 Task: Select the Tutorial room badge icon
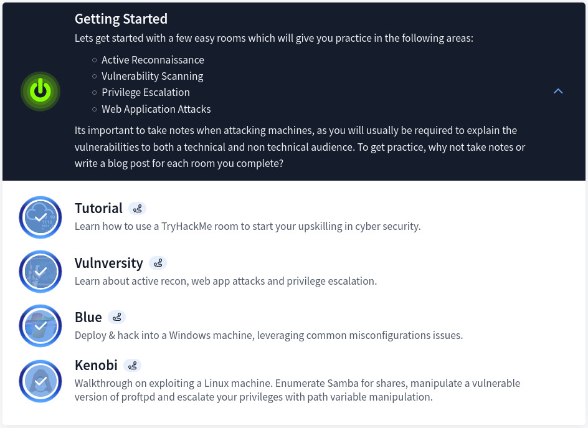(x=40, y=217)
